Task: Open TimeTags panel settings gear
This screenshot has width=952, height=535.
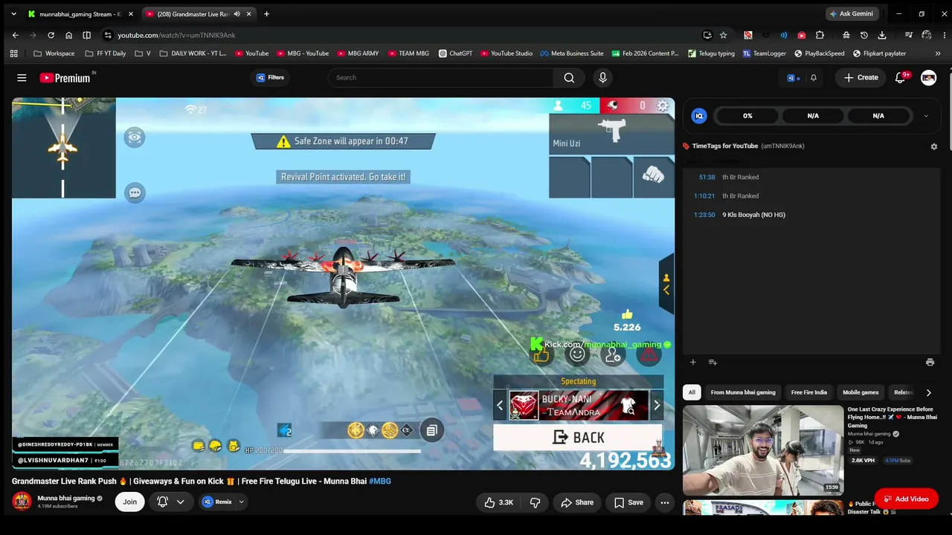Action: (934, 146)
